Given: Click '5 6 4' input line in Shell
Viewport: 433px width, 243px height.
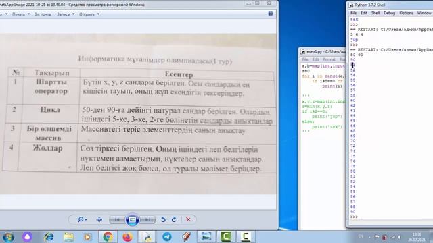Looking at the screenshot, I should (357, 34).
